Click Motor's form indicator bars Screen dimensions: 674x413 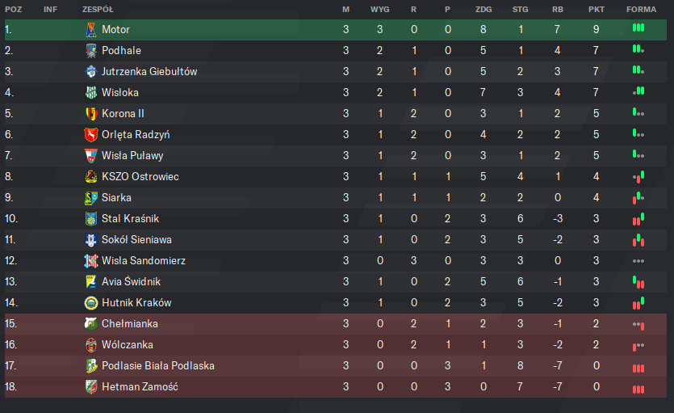638,28
